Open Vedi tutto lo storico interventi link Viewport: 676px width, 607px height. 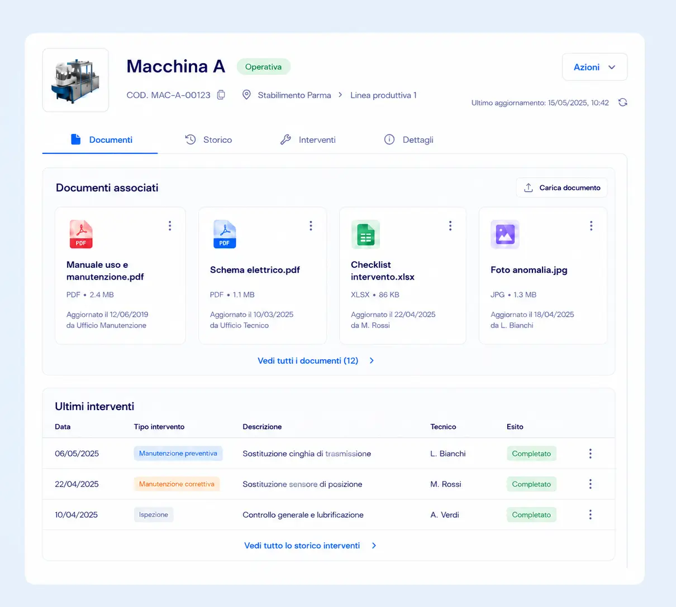coord(302,546)
